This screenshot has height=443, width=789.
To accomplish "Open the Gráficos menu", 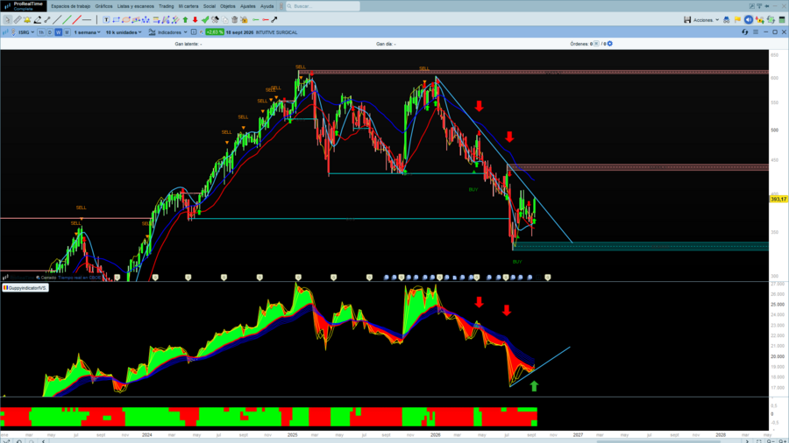I will tap(103, 6).
